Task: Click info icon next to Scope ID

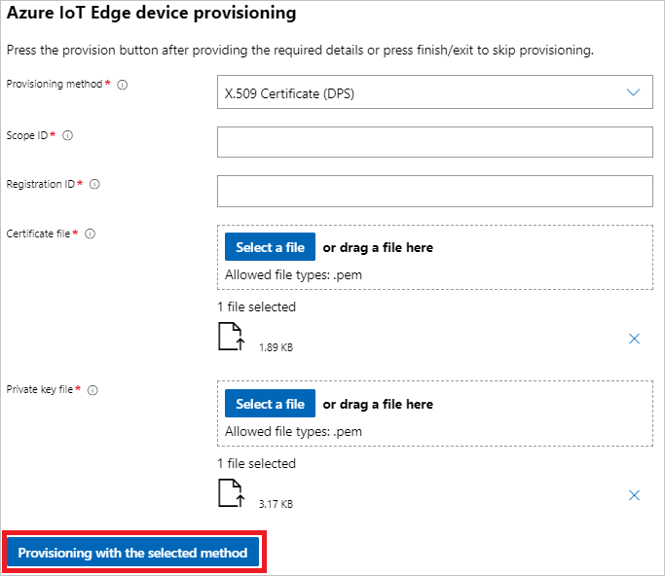Action: point(67,135)
